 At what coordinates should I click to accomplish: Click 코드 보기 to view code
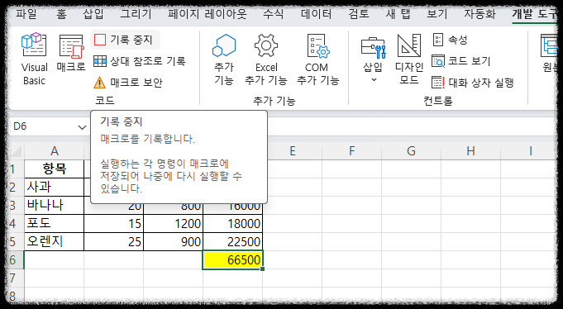tap(461, 61)
